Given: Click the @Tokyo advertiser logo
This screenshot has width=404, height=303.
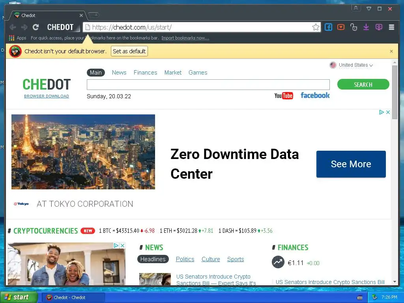Looking at the screenshot, I should coord(21,204).
